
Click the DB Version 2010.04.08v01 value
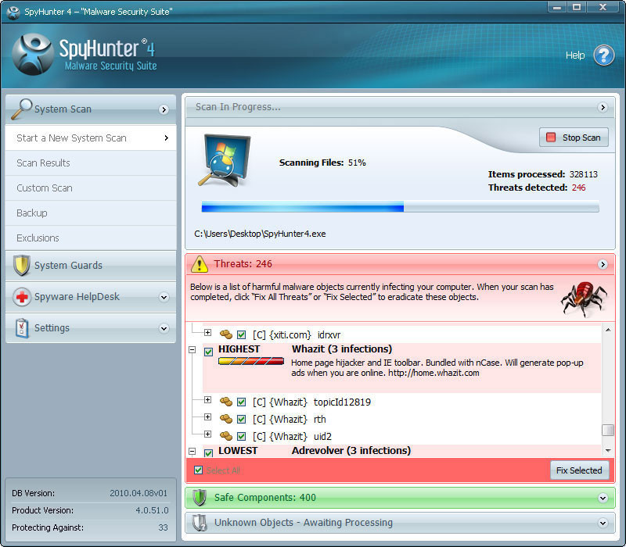pyautogui.click(x=139, y=493)
